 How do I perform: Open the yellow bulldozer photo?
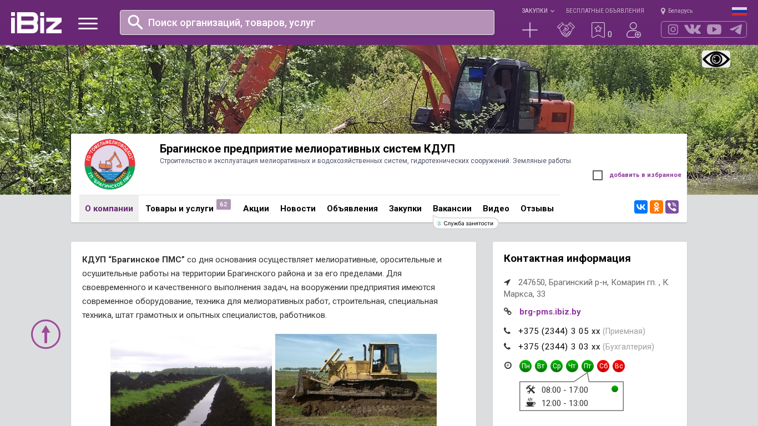pyautogui.click(x=356, y=380)
